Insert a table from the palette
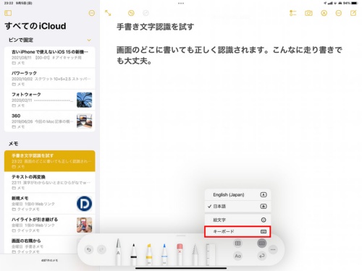 pos(237,244)
